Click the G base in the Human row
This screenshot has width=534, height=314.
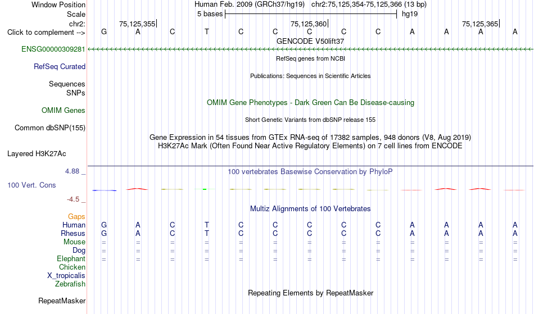click(104, 225)
